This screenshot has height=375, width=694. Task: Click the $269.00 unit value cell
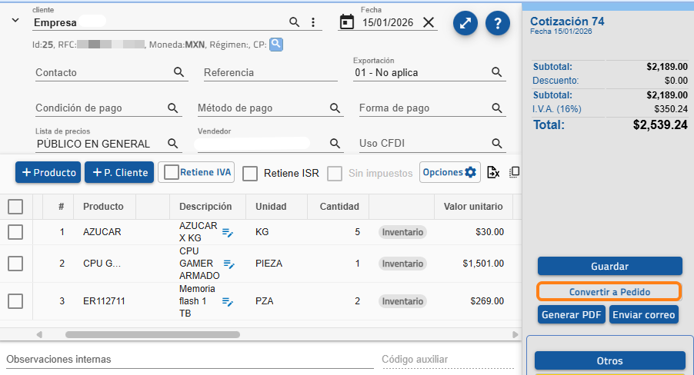click(x=487, y=301)
